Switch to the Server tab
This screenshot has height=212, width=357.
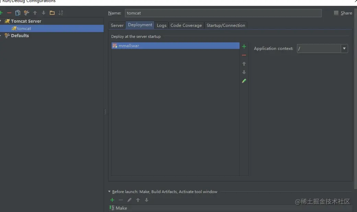click(117, 25)
